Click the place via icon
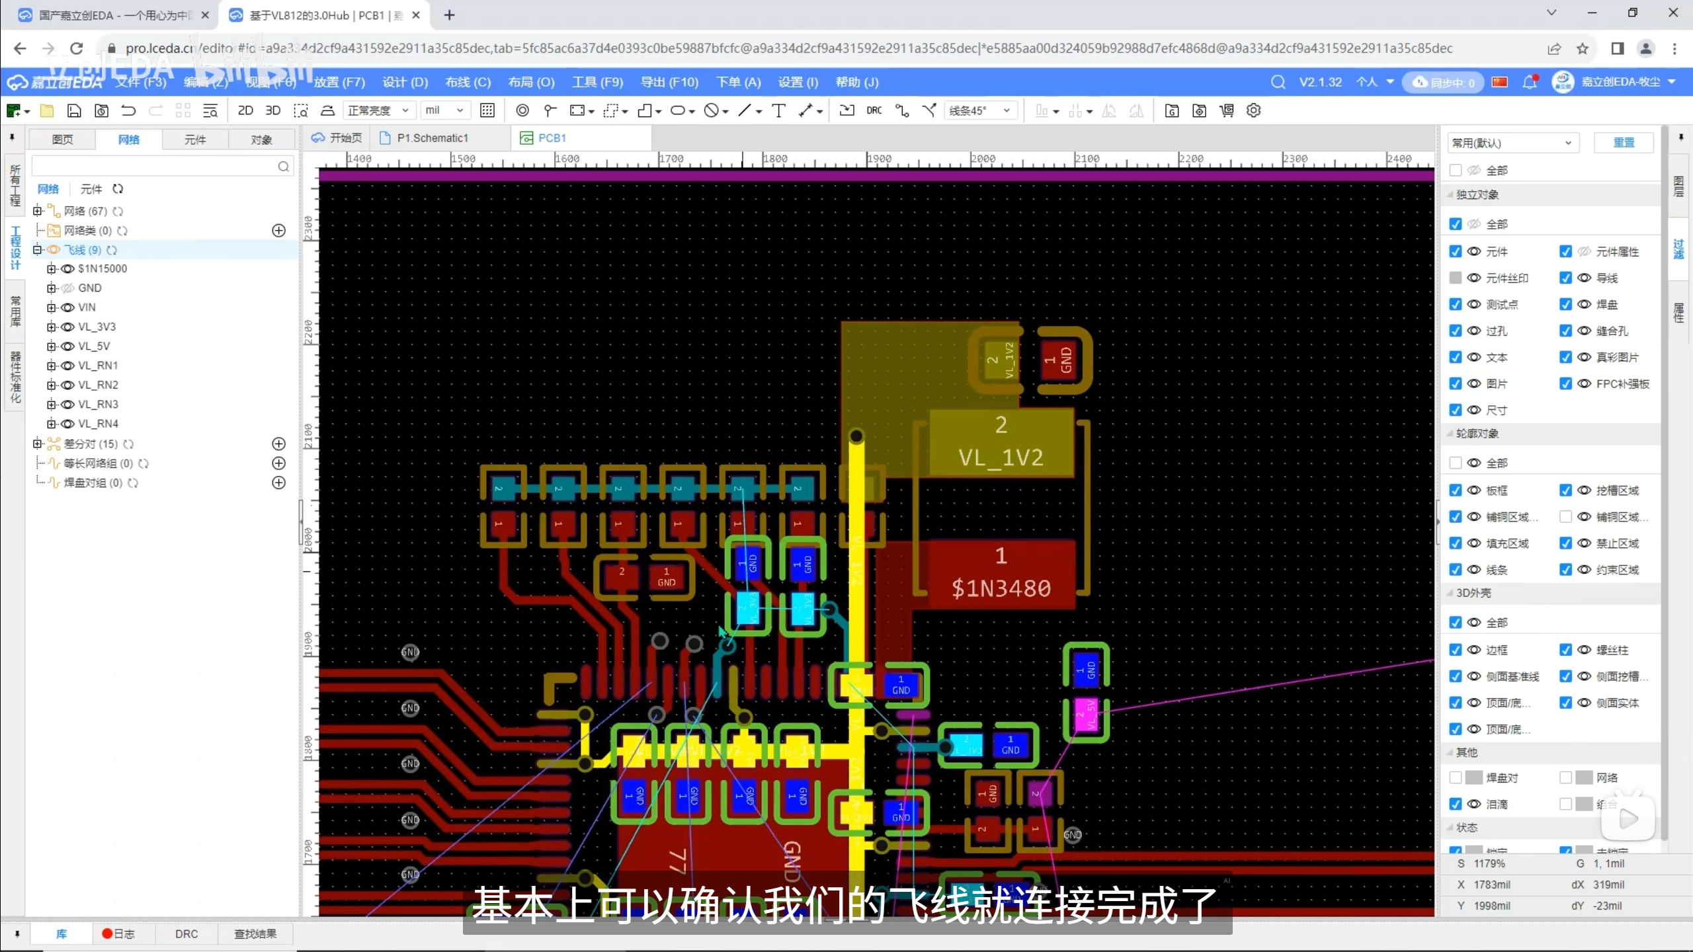1693x952 pixels. (522, 110)
